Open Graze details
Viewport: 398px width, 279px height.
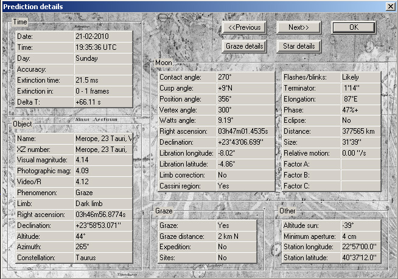pos(244,46)
